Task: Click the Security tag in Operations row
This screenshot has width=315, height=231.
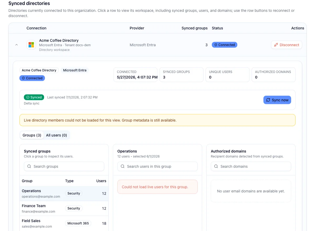Action: coord(74,193)
